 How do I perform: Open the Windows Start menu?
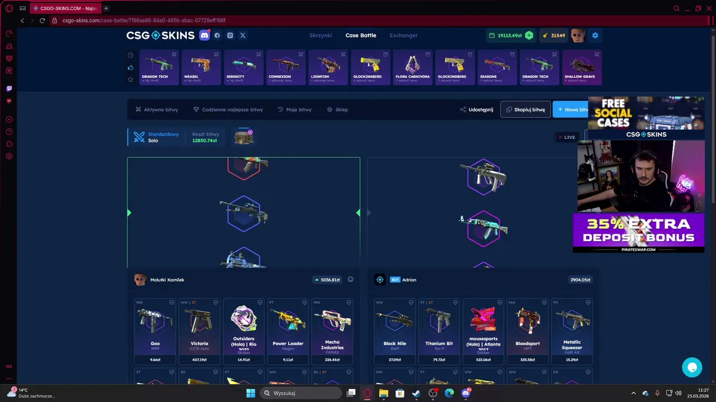coord(251,393)
